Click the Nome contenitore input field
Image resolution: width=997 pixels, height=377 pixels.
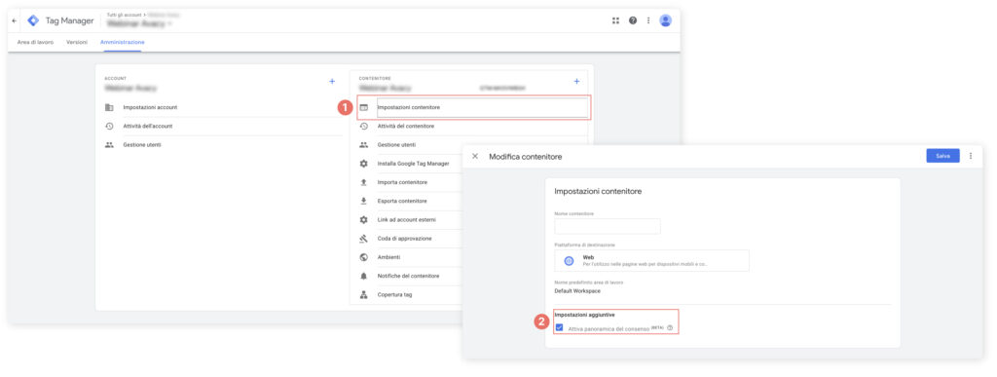[608, 226]
